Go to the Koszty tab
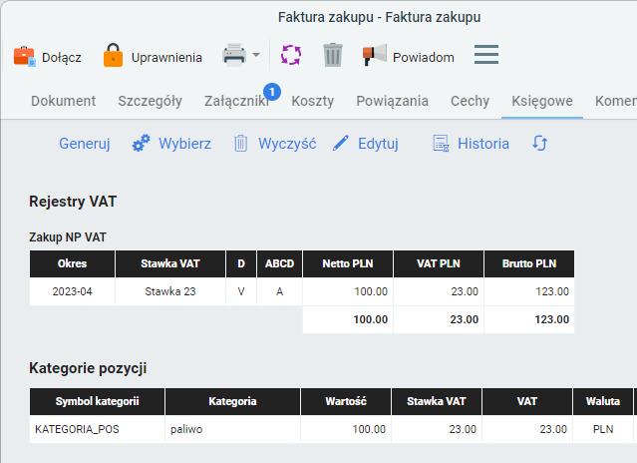The width and height of the screenshot is (637, 463). [x=312, y=101]
